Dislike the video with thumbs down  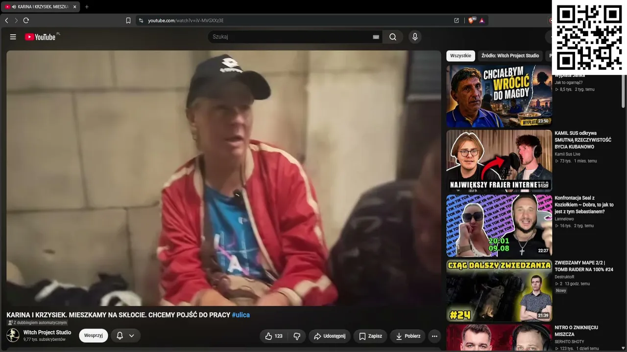point(297,336)
